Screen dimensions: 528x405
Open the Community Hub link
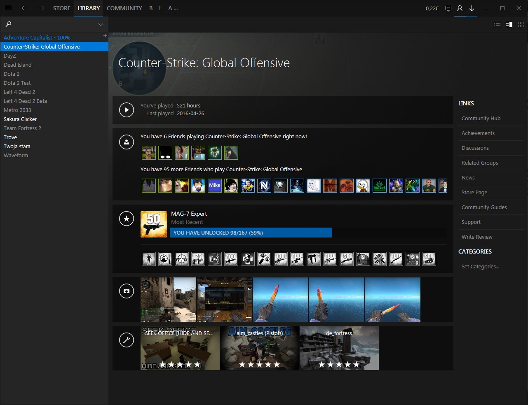tap(481, 119)
